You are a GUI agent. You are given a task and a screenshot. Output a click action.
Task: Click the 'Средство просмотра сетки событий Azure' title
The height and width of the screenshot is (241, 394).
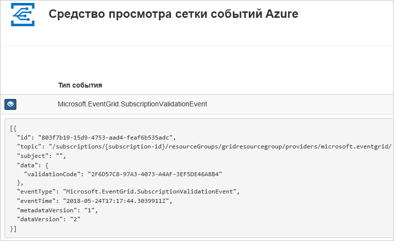pyautogui.click(x=173, y=14)
